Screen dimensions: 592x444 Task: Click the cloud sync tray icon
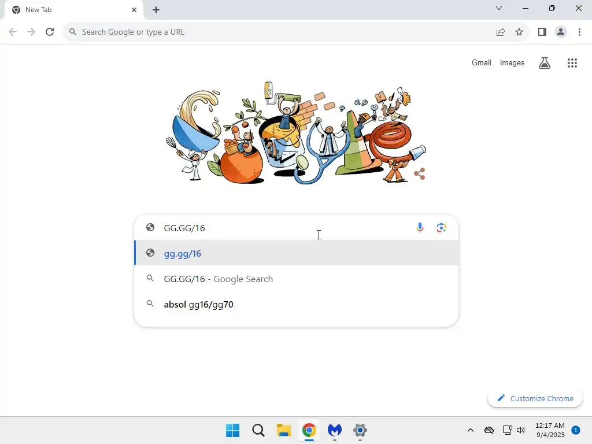(x=489, y=430)
